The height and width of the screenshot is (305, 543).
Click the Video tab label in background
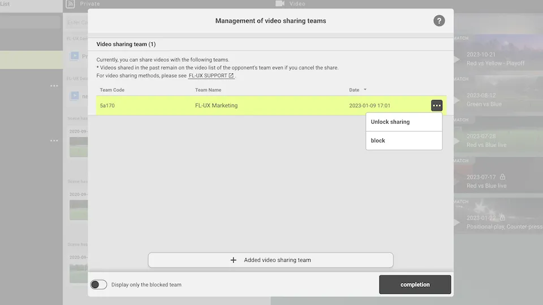point(297,4)
